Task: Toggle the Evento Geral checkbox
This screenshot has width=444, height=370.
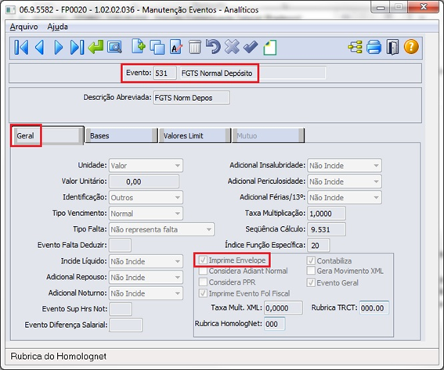Action: click(x=311, y=282)
